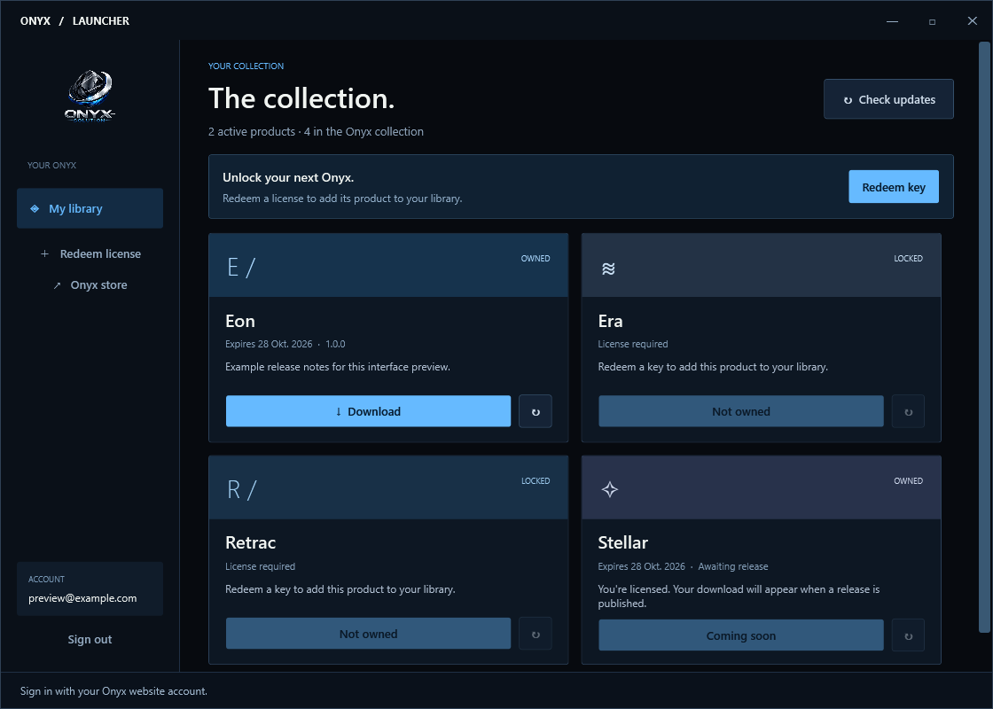The height and width of the screenshot is (709, 993).
Task: Click the Onyx logo in the sidebar
Action: pyautogui.click(x=90, y=96)
